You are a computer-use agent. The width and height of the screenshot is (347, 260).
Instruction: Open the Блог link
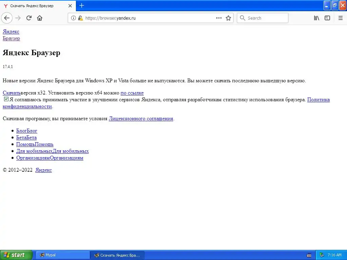pyautogui.click(x=27, y=131)
